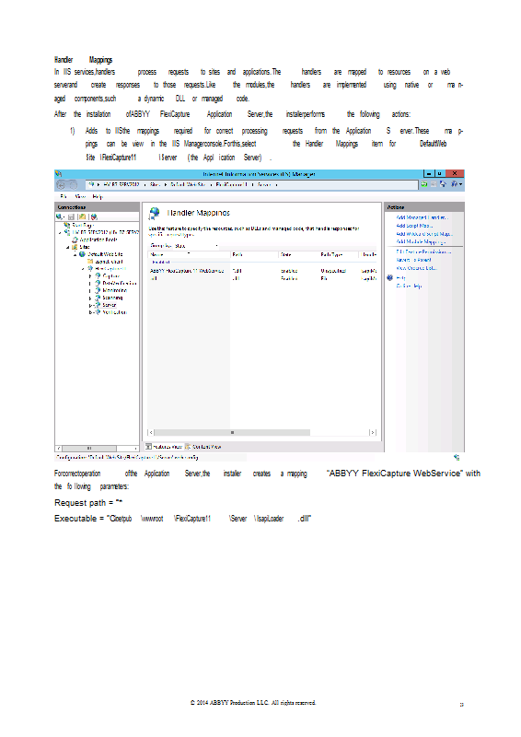Image resolution: width=521 pixels, height=737 pixels.
Task: Sort by the Path Type column header
Action: tap(338, 254)
